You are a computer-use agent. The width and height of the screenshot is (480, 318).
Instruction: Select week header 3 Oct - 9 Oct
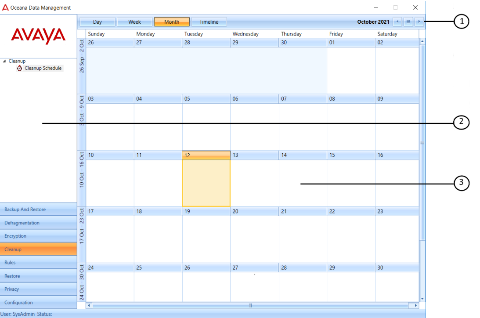[x=81, y=123]
